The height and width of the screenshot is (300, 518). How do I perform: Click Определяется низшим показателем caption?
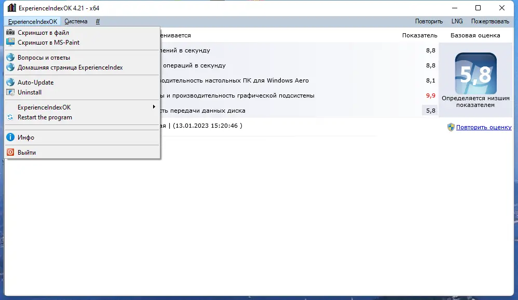coord(475,101)
